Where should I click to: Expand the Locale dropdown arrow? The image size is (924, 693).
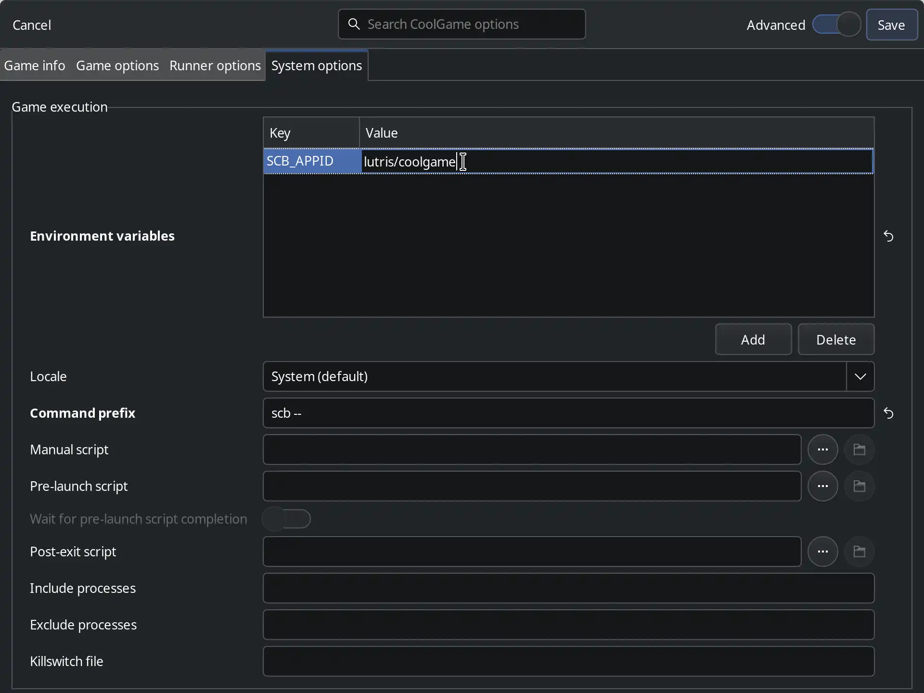point(860,376)
